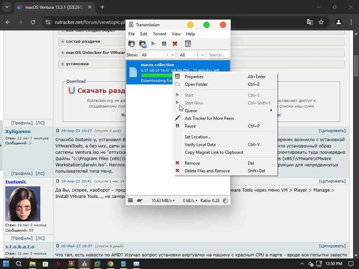Click the Chrome icon in the taskbar
359x269 pixels.
point(110,264)
